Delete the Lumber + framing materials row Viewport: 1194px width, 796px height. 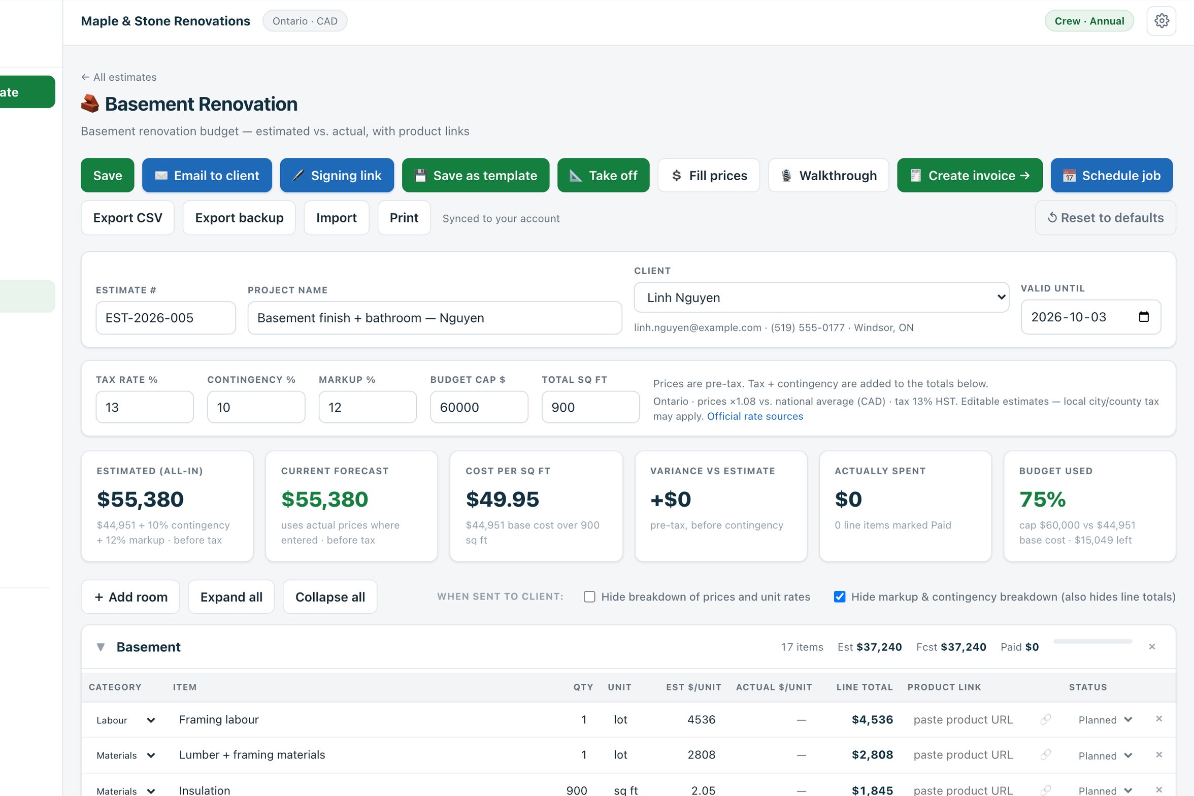point(1159,754)
